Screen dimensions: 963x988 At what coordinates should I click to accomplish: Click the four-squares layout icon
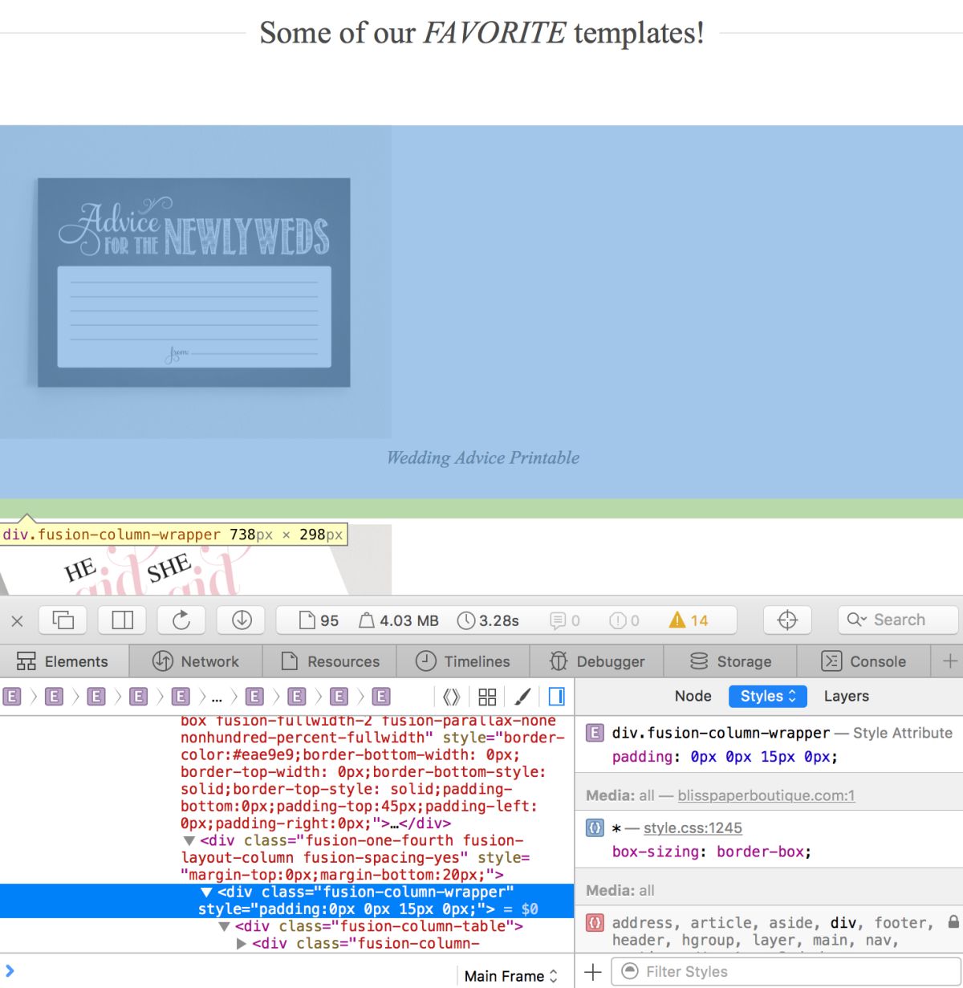click(487, 697)
